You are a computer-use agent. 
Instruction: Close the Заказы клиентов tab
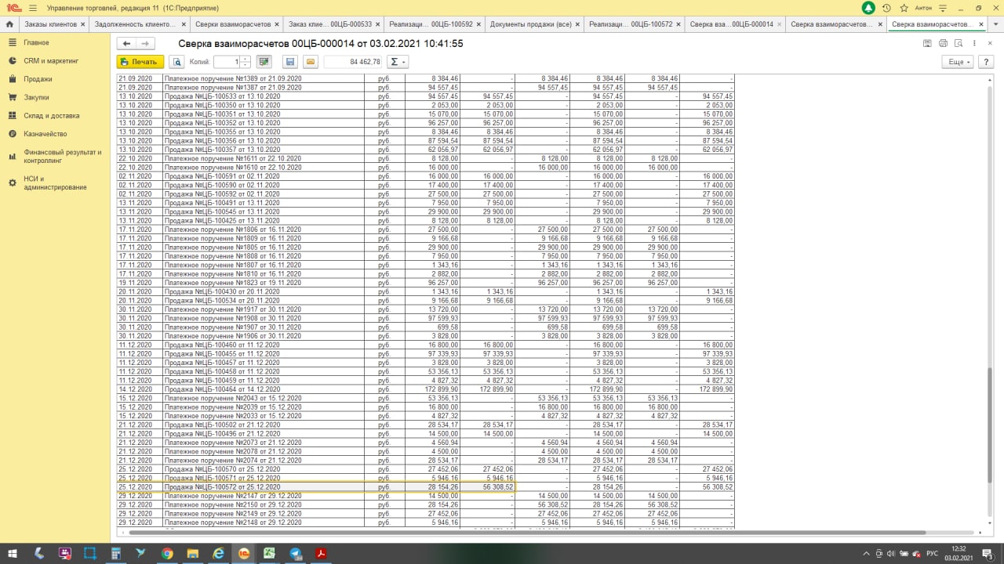pyautogui.click(x=83, y=24)
